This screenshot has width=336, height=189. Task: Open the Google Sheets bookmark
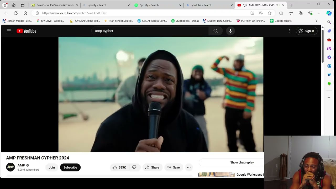click(281, 21)
